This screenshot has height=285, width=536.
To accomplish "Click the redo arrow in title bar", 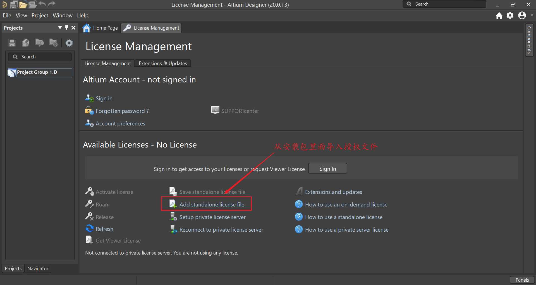I will click(x=52, y=4).
